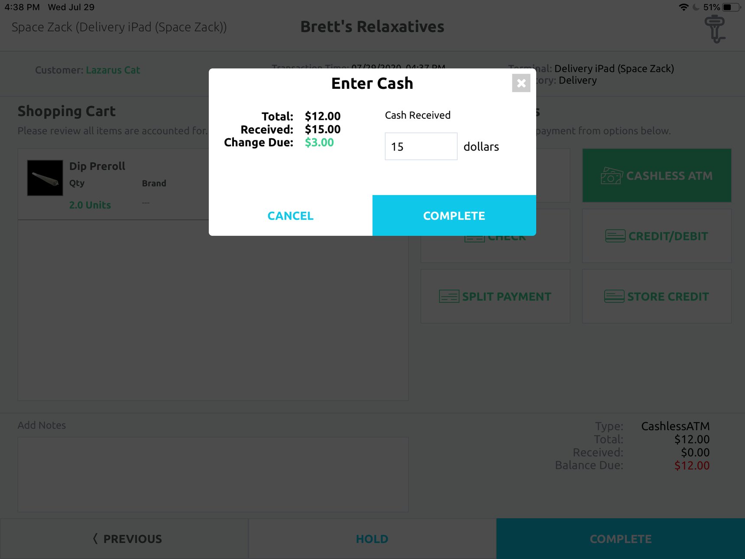Go back using the Previous button
The image size is (745, 559).
coord(126,539)
